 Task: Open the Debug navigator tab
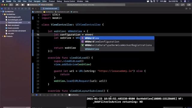click(22, 9)
